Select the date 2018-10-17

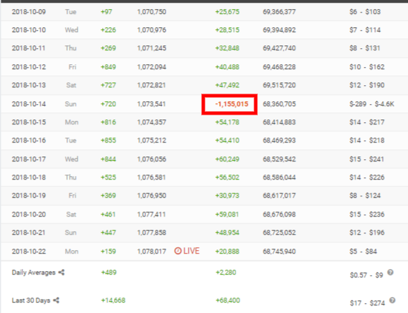(29, 159)
